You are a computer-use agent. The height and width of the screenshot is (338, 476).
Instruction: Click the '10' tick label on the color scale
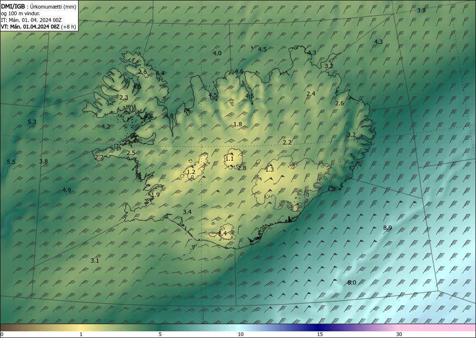(241, 335)
